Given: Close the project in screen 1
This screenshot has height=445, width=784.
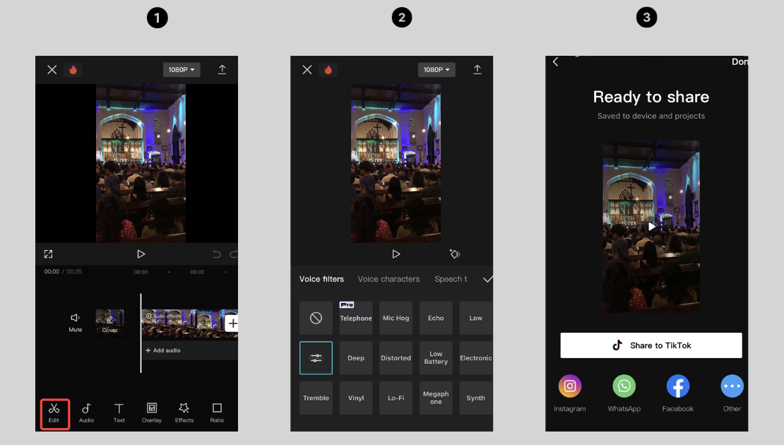Looking at the screenshot, I should [x=52, y=69].
